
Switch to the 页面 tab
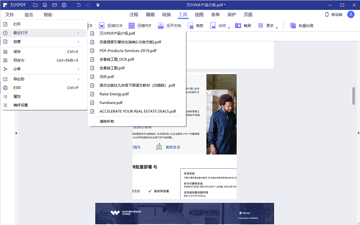(248, 15)
